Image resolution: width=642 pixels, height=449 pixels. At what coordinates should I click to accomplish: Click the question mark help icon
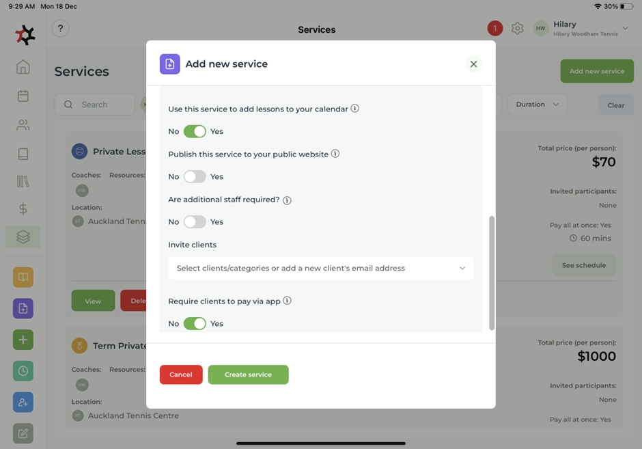[x=60, y=28]
